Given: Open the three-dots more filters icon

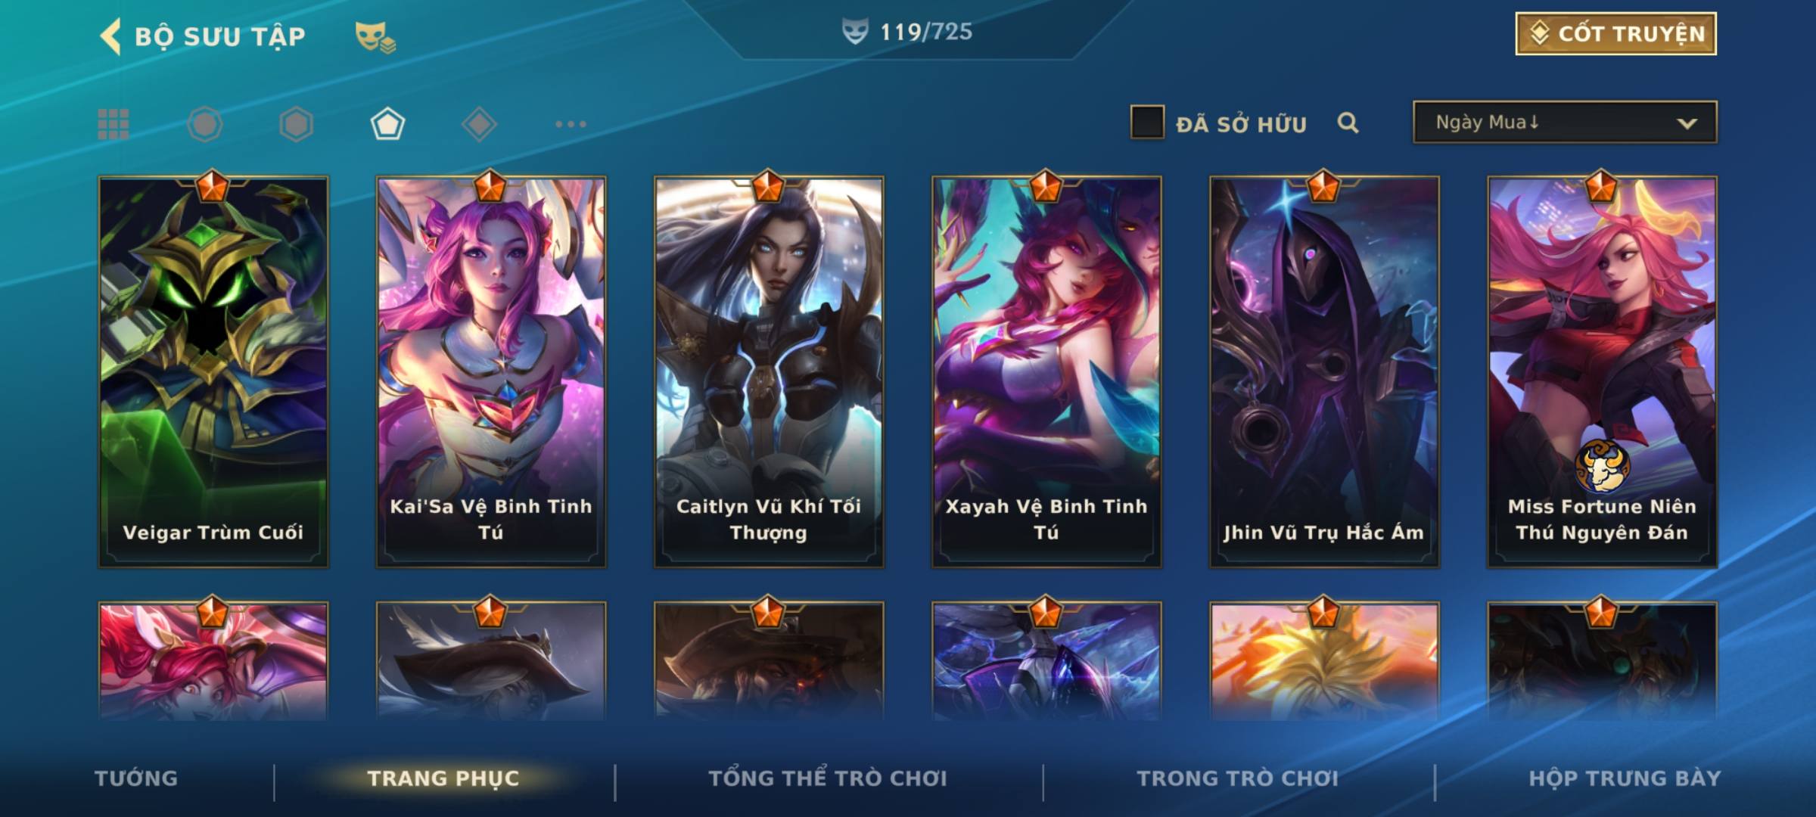Looking at the screenshot, I should pyautogui.click(x=571, y=124).
